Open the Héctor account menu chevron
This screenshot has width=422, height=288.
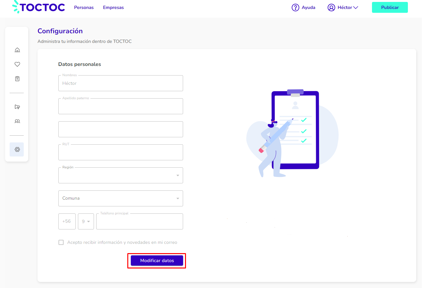(x=355, y=7)
